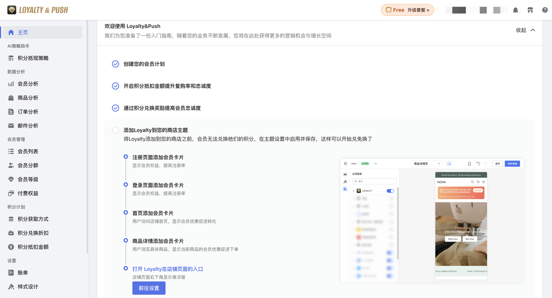The height and width of the screenshot is (298, 552).
Task: Select the 添加Loyalty到您的商店主题 radio circle
Action: point(116,130)
